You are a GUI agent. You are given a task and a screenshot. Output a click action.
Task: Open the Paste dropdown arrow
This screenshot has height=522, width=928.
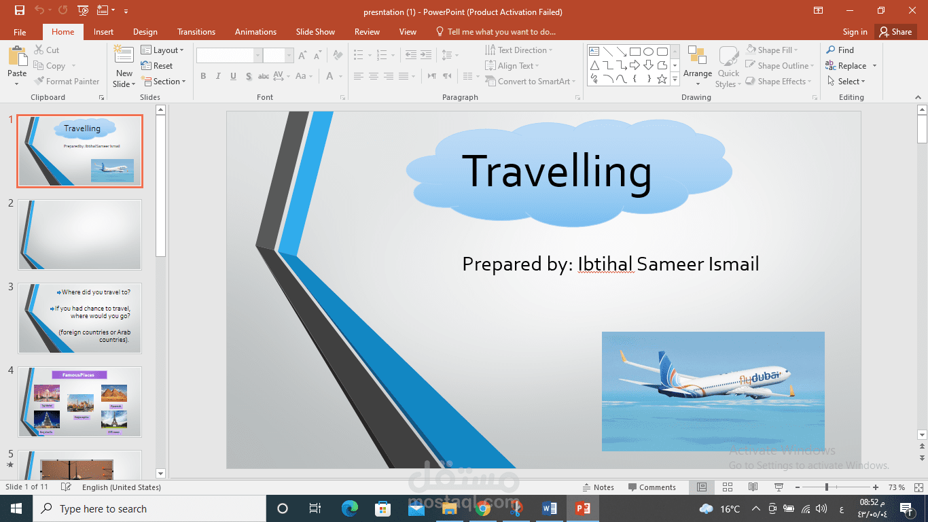coord(17,84)
